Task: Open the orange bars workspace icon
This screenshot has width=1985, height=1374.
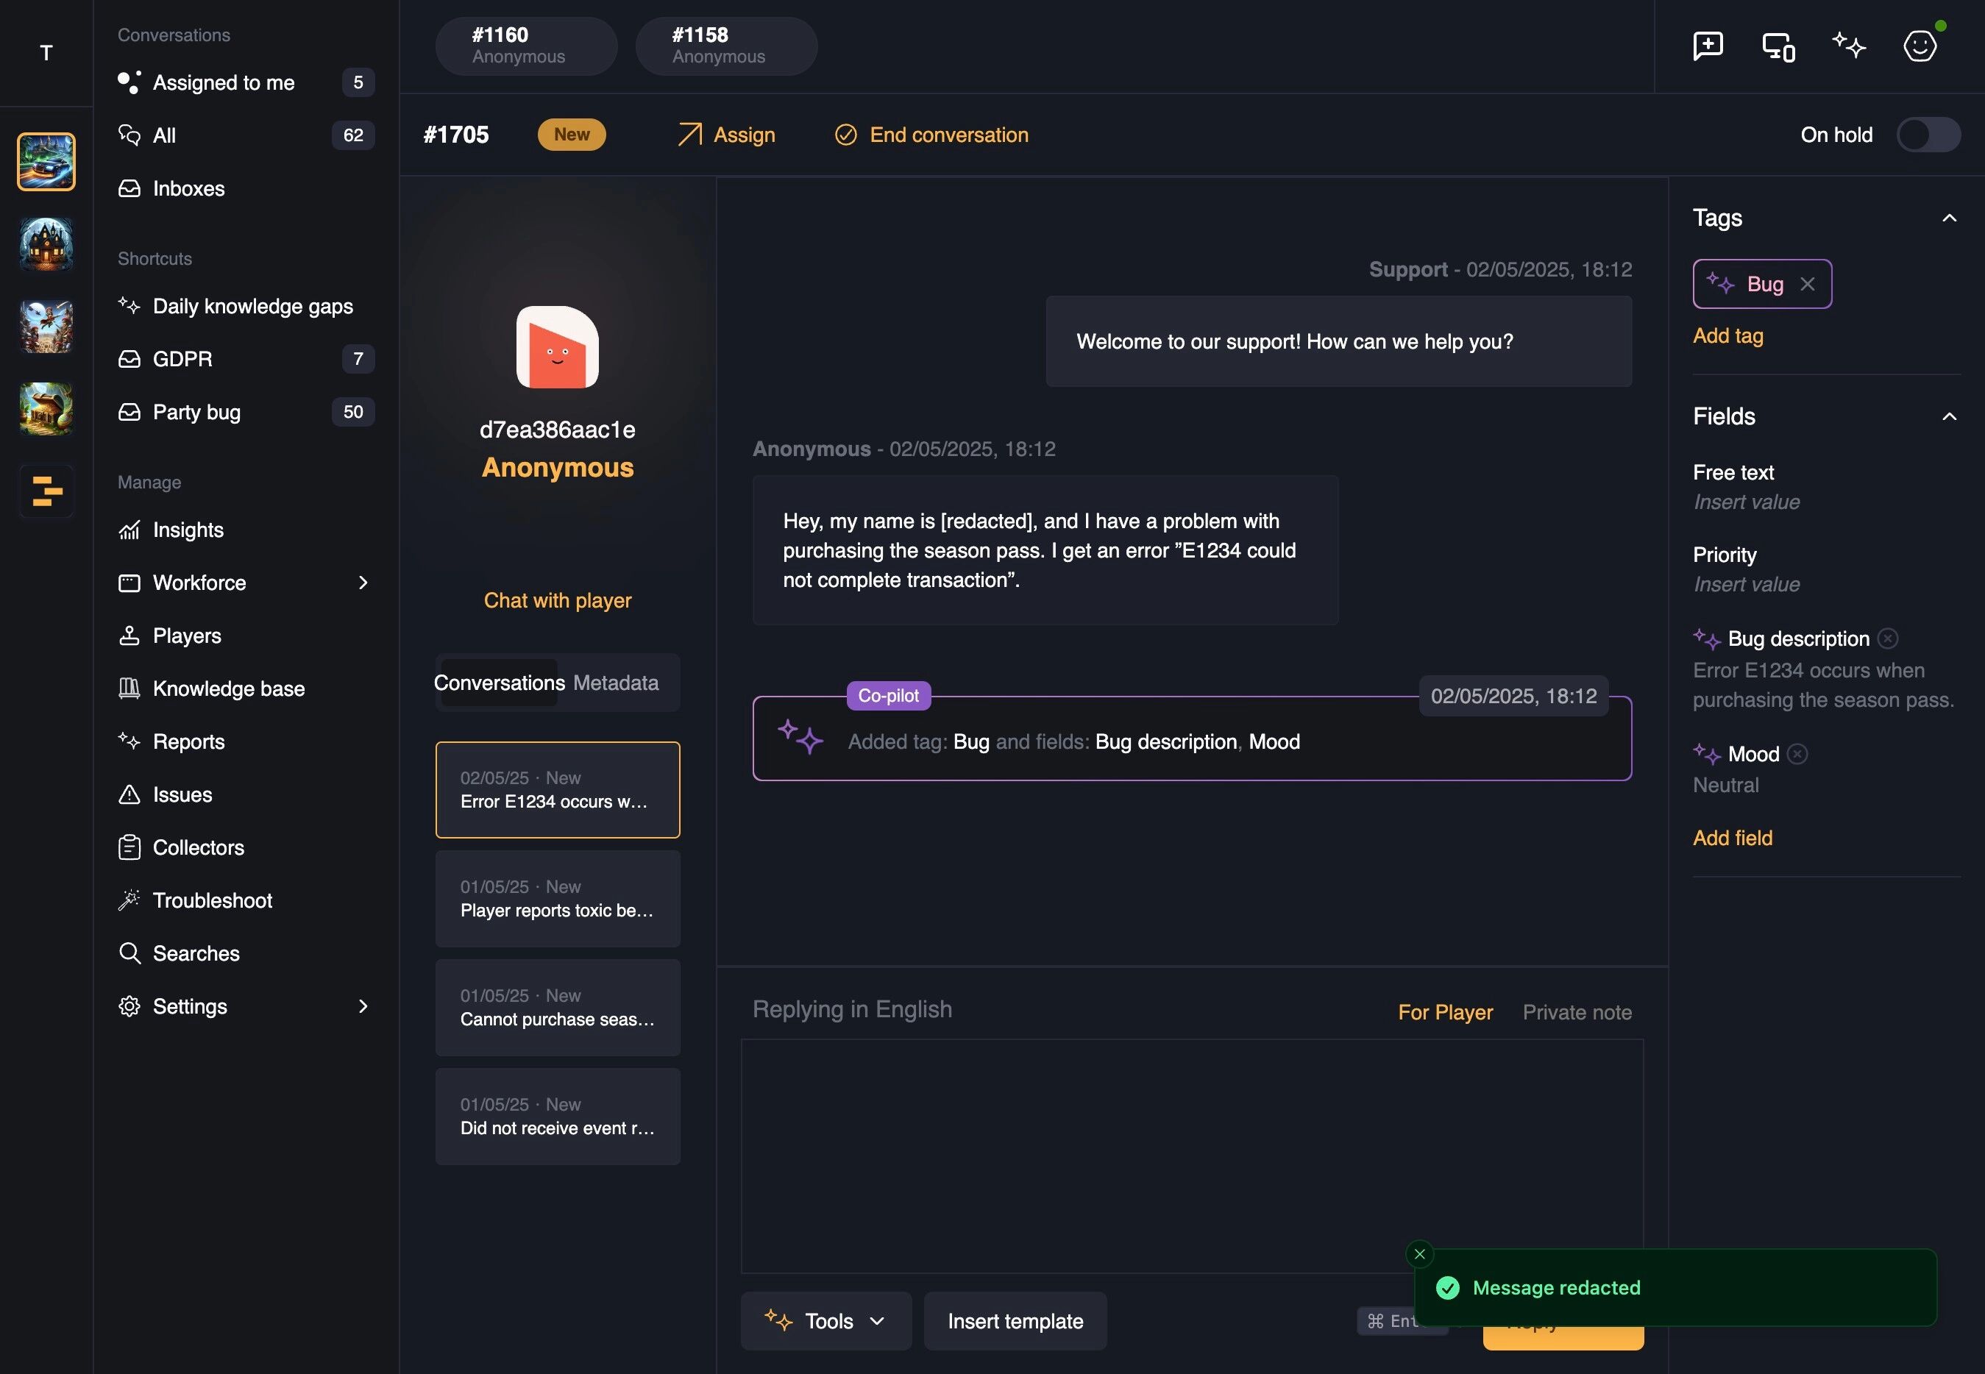Action: [46, 491]
